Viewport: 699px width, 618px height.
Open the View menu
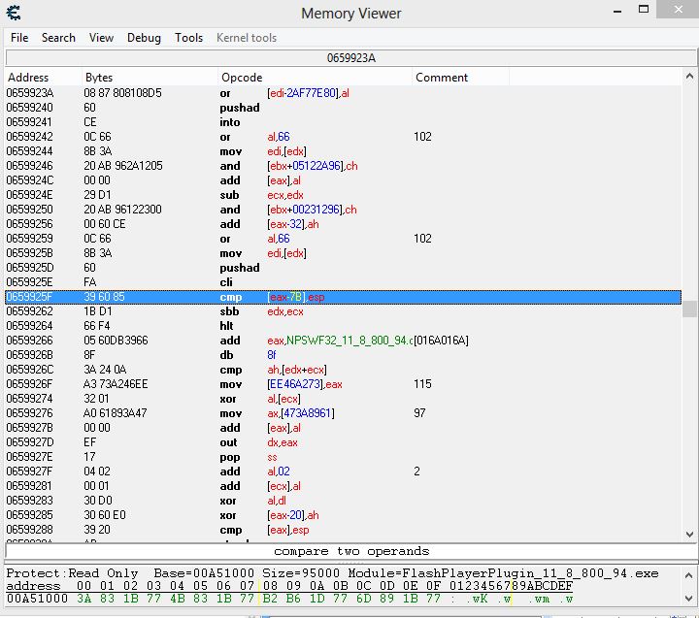click(101, 38)
